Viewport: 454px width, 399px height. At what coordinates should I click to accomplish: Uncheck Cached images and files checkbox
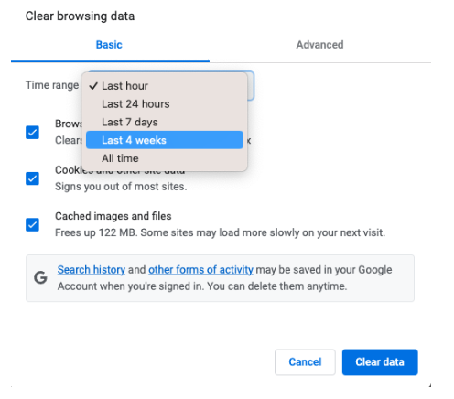[x=32, y=225]
